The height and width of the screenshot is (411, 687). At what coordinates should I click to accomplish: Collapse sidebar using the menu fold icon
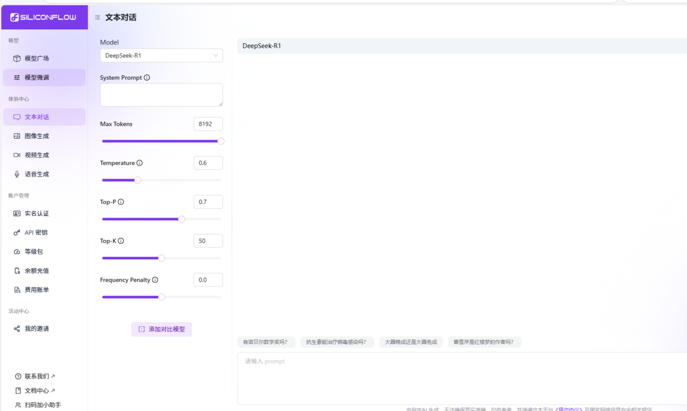click(x=97, y=17)
